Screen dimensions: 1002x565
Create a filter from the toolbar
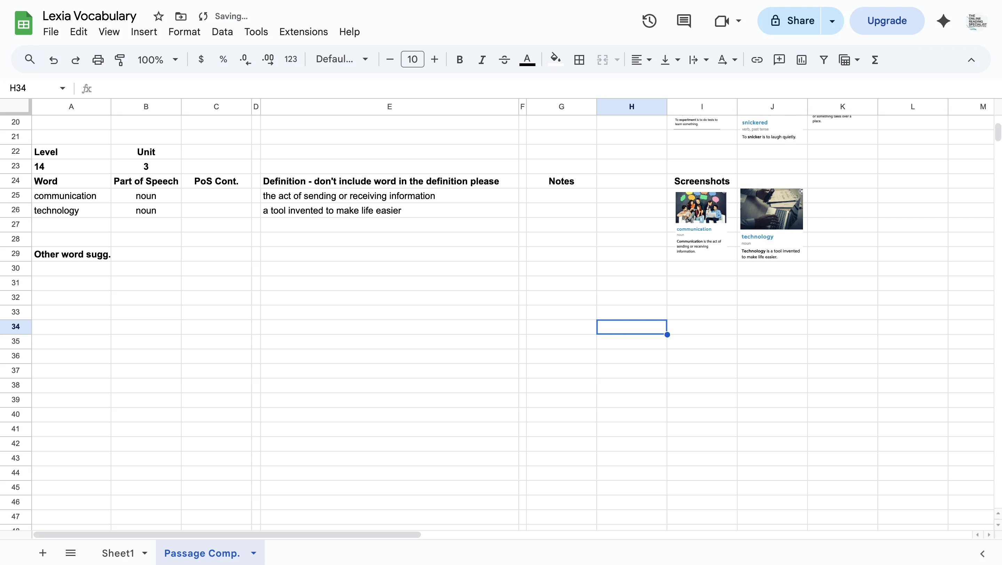[824, 59]
